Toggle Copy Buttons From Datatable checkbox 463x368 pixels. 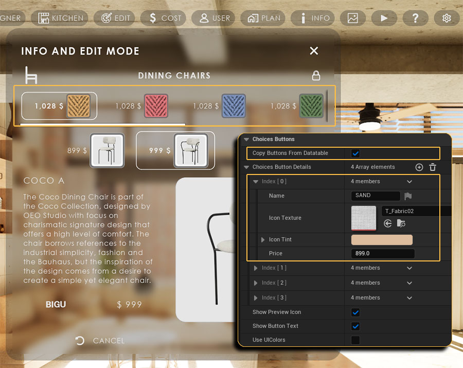[355, 153]
